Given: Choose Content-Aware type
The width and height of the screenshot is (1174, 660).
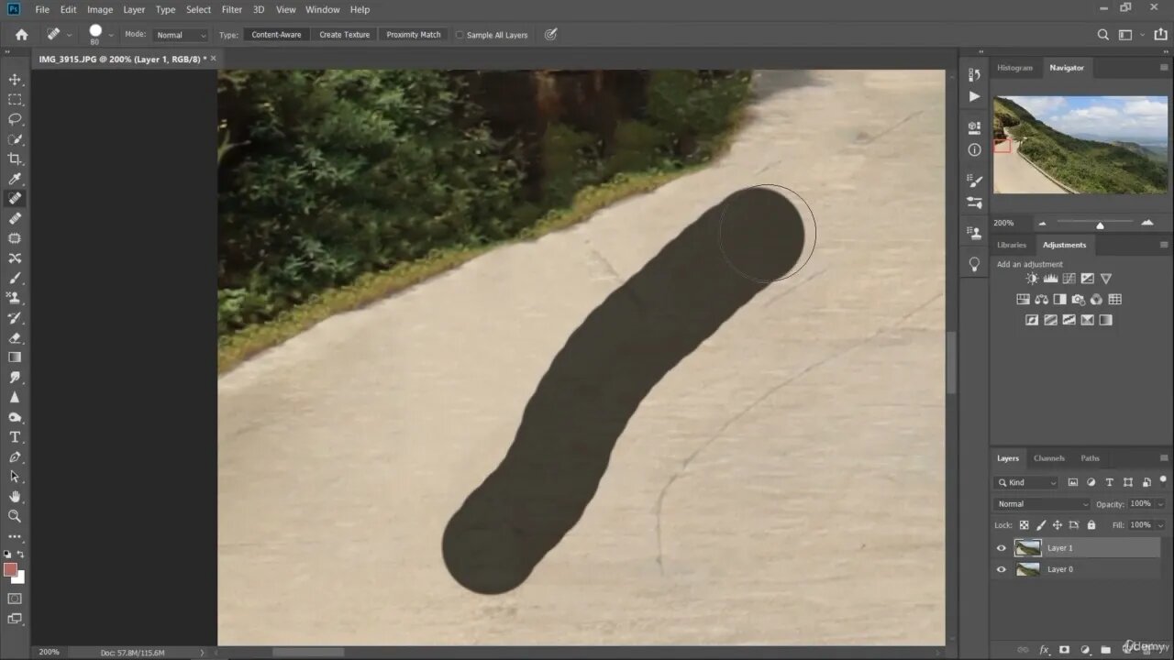Looking at the screenshot, I should pos(276,35).
